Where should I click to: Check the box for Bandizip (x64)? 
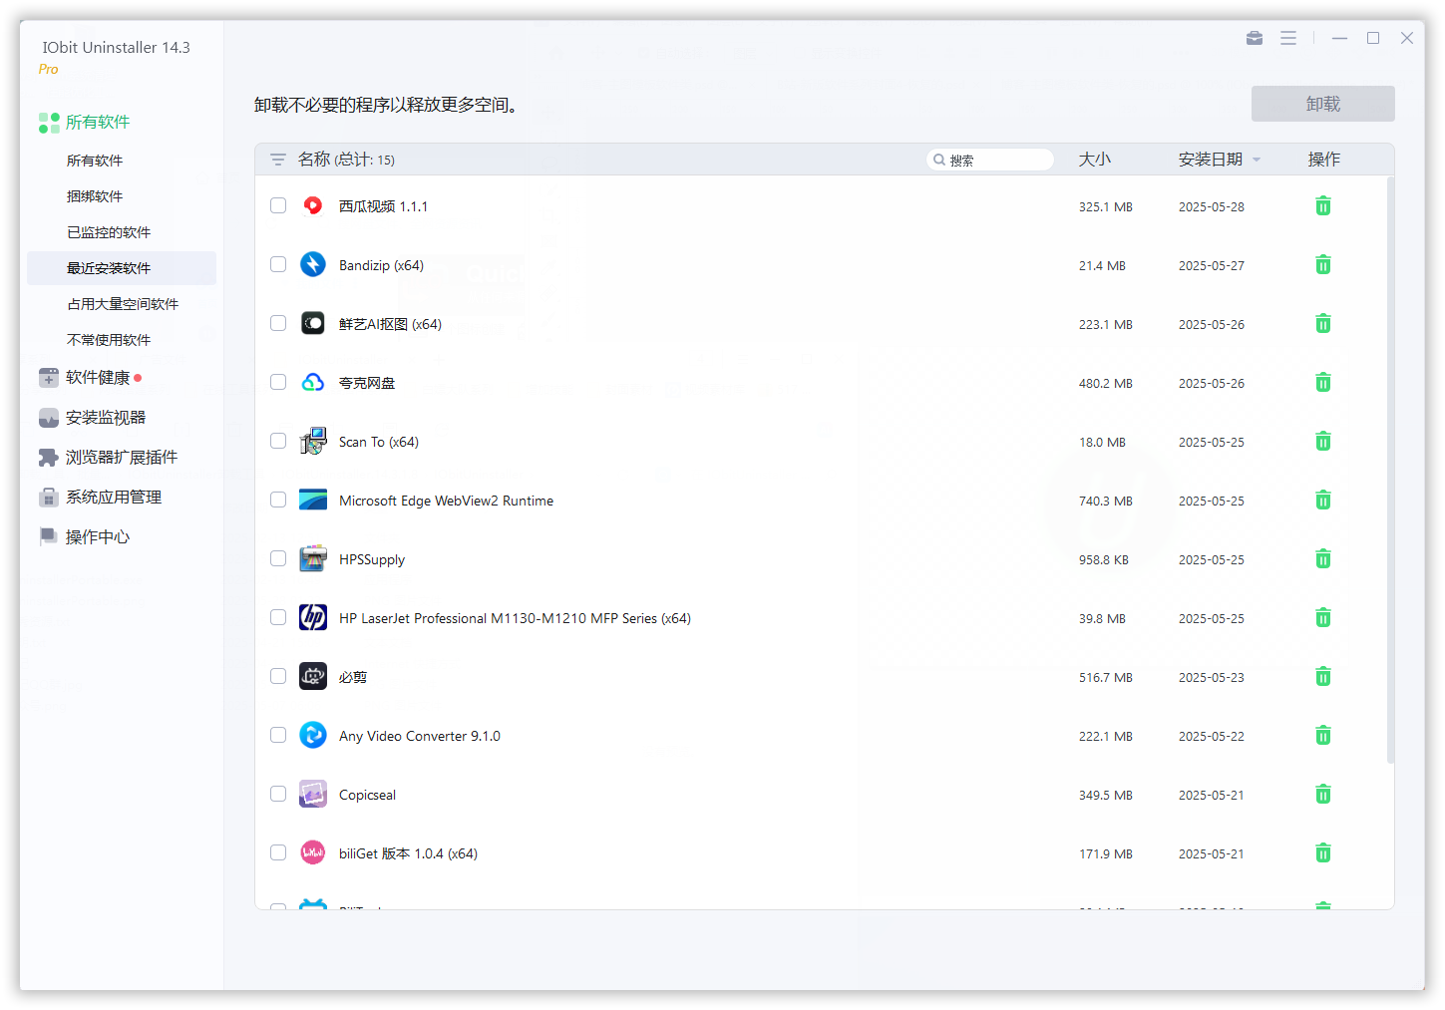point(278,264)
